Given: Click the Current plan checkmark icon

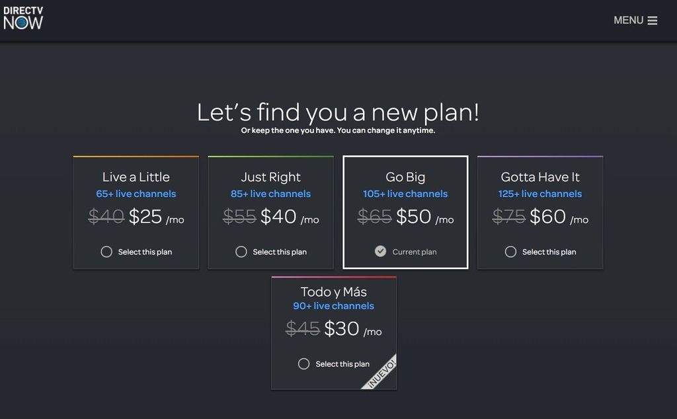Looking at the screenshot, I should [380, 251].
